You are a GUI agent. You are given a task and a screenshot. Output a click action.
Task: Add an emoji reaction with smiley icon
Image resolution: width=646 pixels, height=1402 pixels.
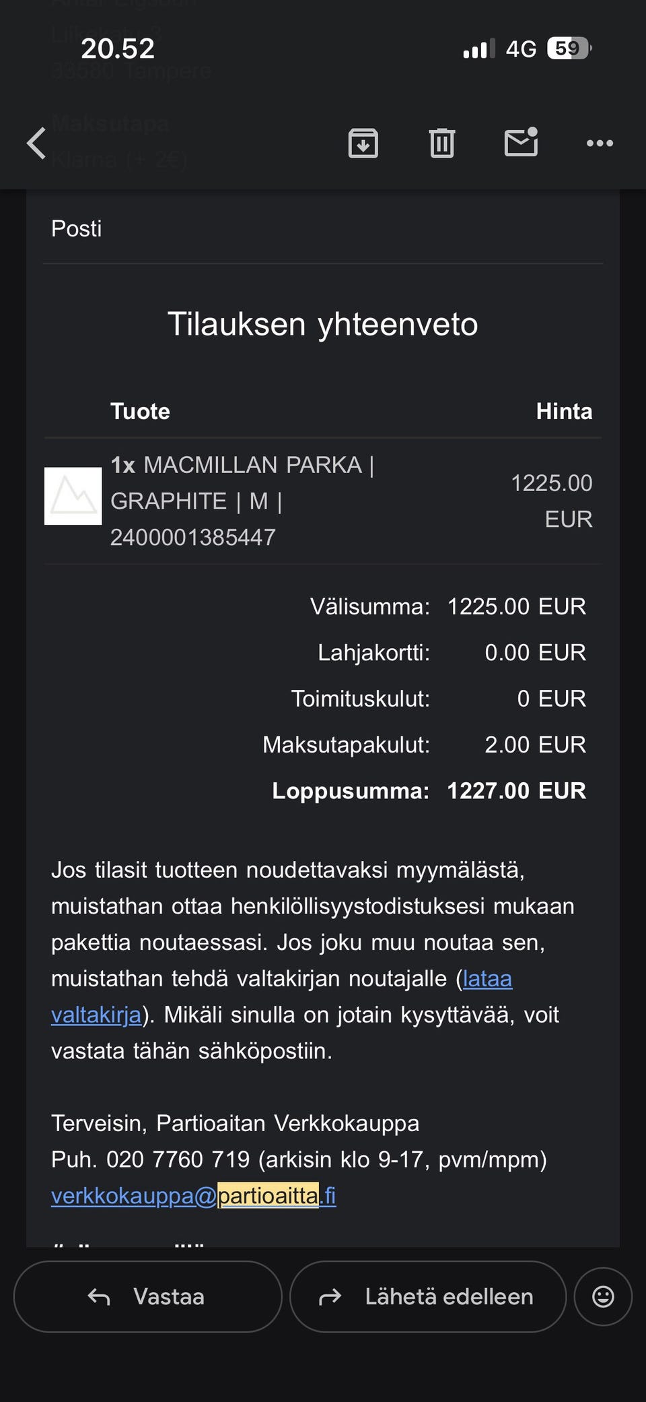(x=603, y=1296)
